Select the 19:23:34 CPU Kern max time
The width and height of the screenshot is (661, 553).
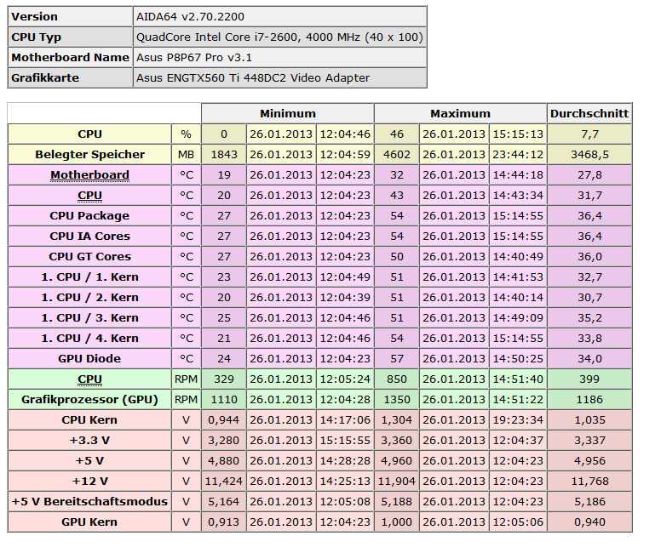click(x=518, y=420)
